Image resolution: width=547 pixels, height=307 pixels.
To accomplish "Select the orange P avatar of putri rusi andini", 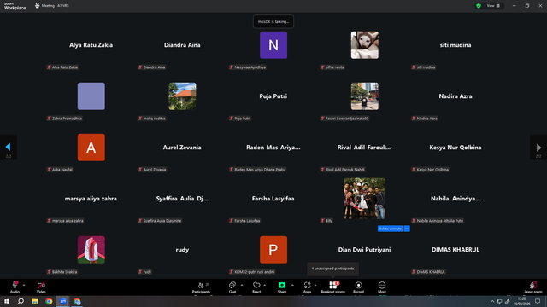I will (273, 250).
